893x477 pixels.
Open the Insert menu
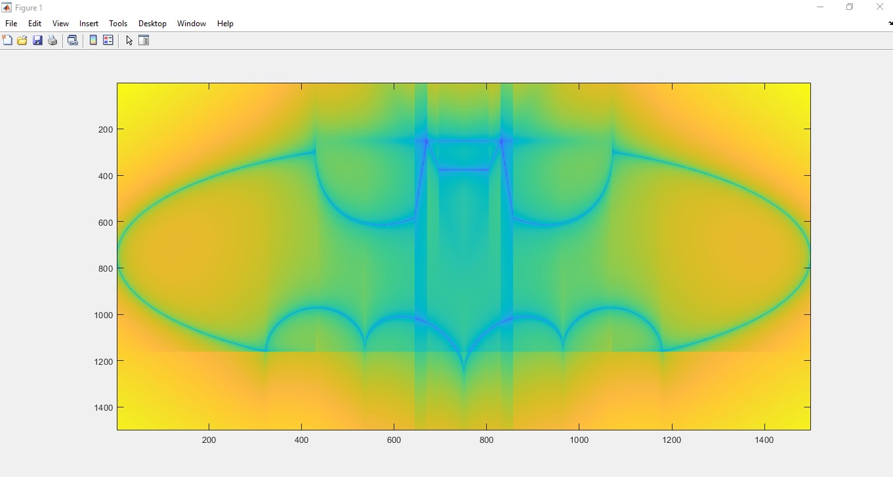click(88, 24)
